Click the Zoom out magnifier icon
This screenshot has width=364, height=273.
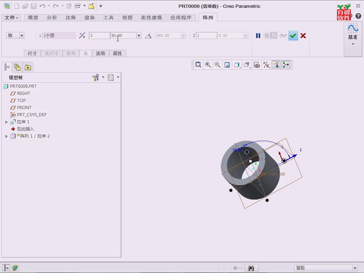point(218,65)
